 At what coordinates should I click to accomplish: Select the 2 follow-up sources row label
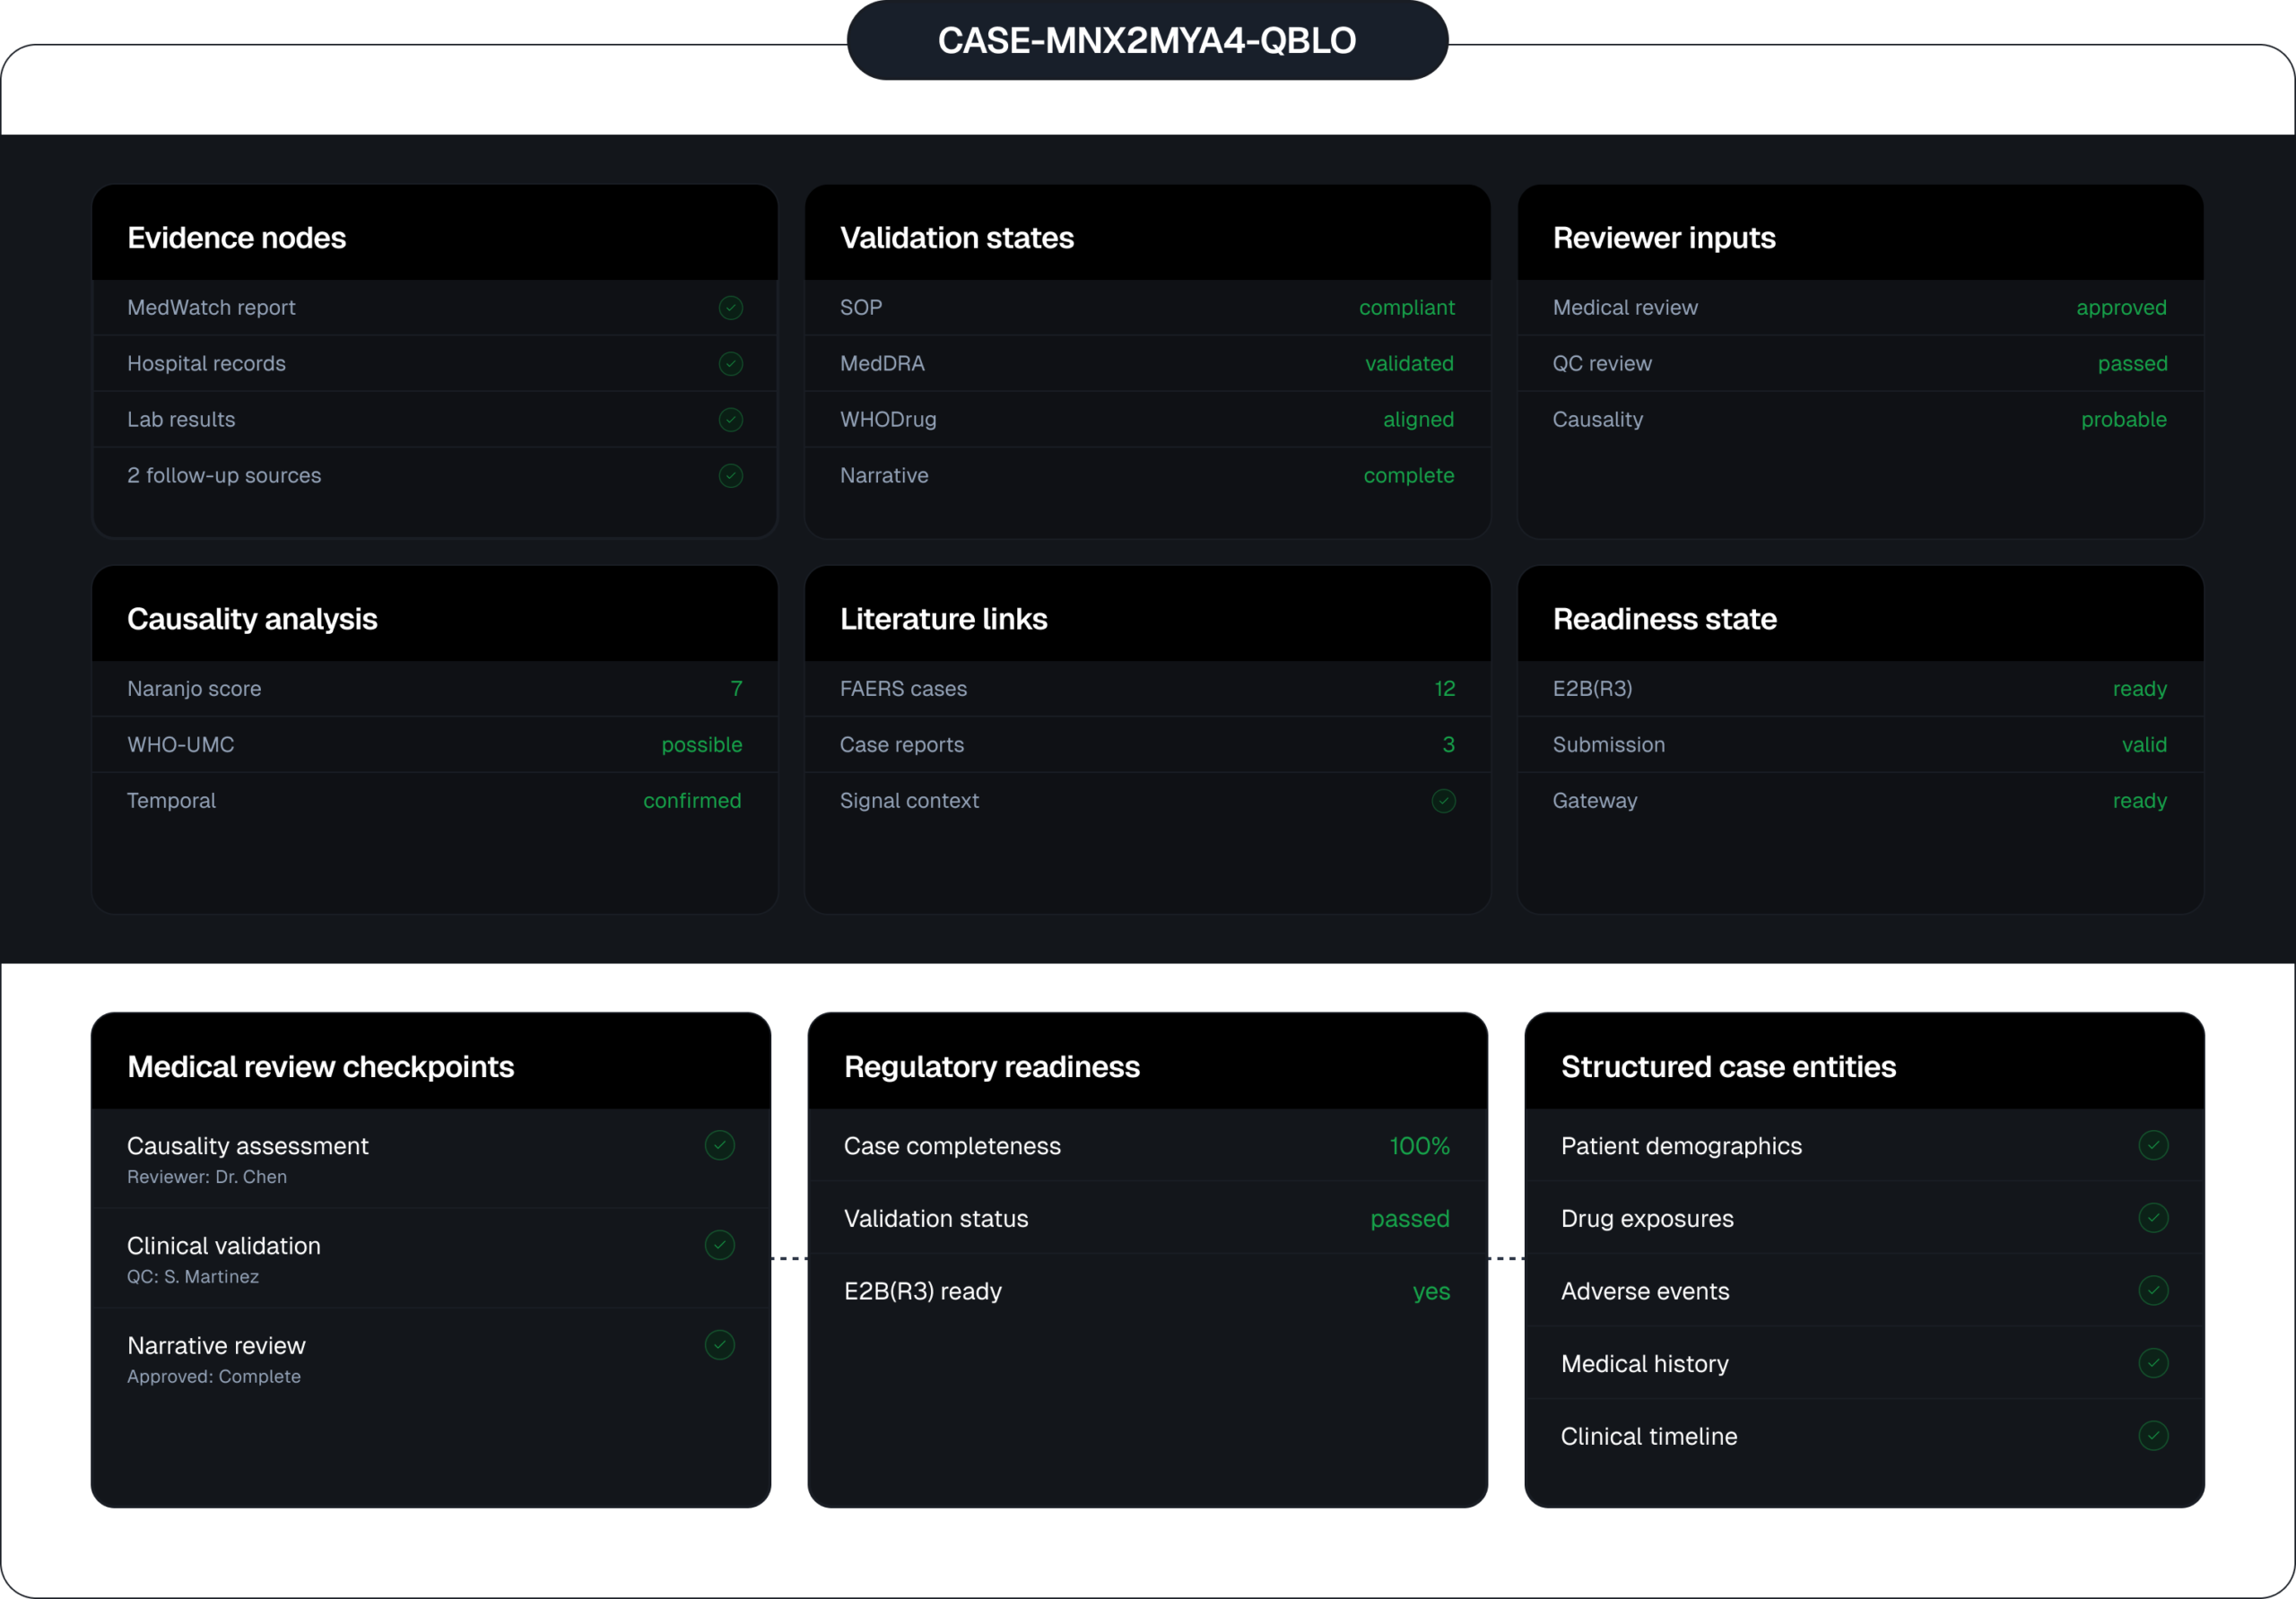click(x=224, y=476)
